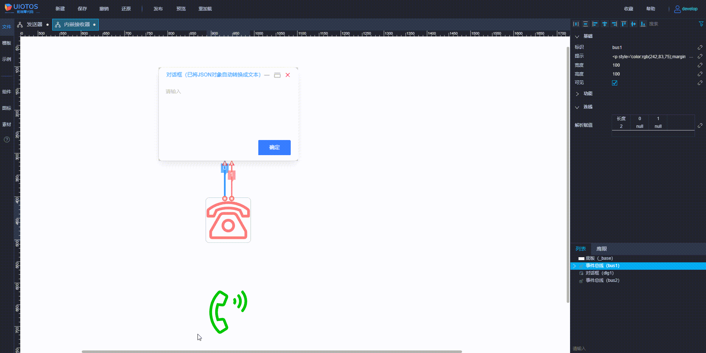Click the align top edges icon

(624, 24)
